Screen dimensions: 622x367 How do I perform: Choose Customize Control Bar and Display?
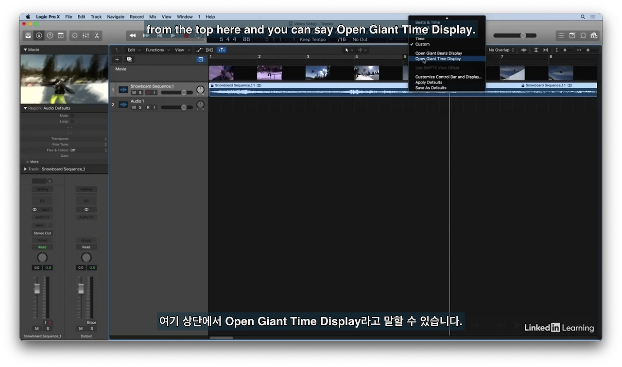point(447,77)
